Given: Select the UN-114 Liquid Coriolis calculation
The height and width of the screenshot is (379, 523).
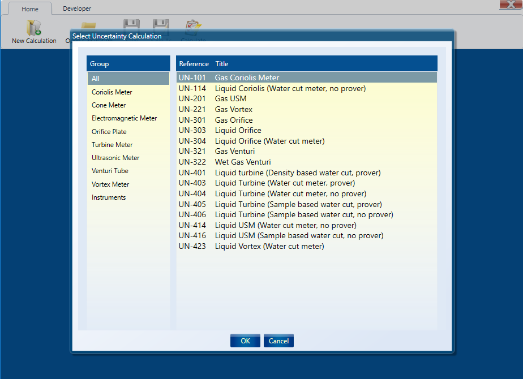Looking at the screenshot, I should click(x=307, y=88).
